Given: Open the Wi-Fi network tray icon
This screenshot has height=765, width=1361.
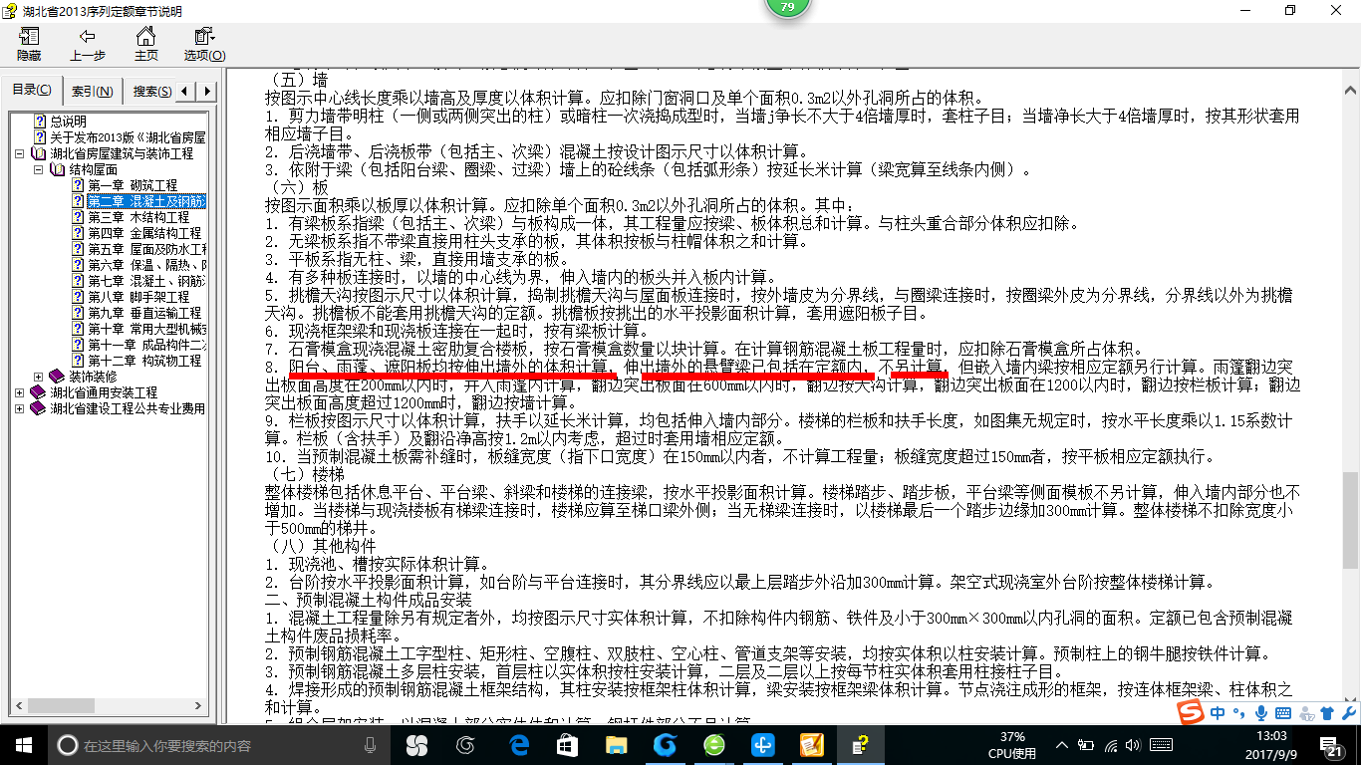Looking at the screenshot, I should point(1111,744).
